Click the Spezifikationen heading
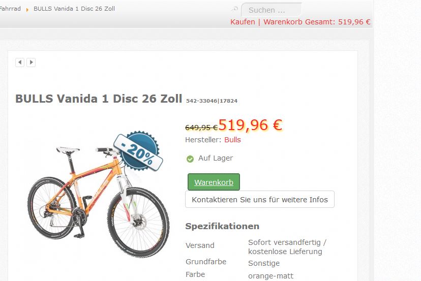Viewport: 421px width, 281px height. pos(222,226)
